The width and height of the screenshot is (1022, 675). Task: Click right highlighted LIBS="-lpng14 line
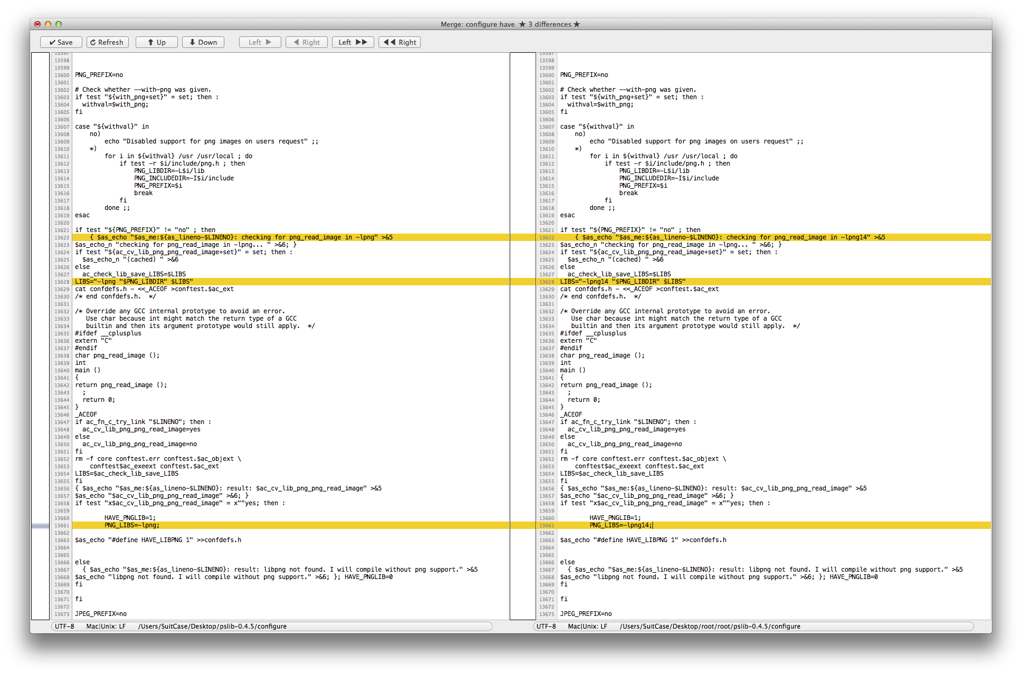(x=622, y=282)
